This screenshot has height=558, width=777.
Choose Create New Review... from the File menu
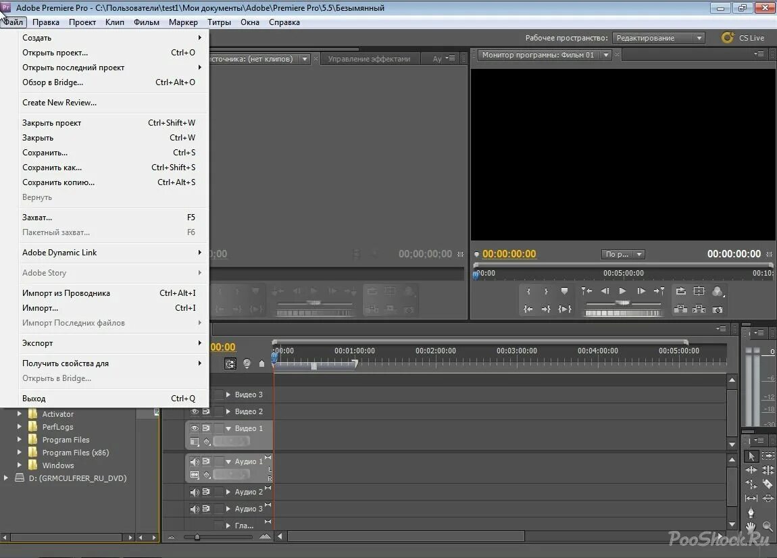pyautogui.click(x=59, y=102)
